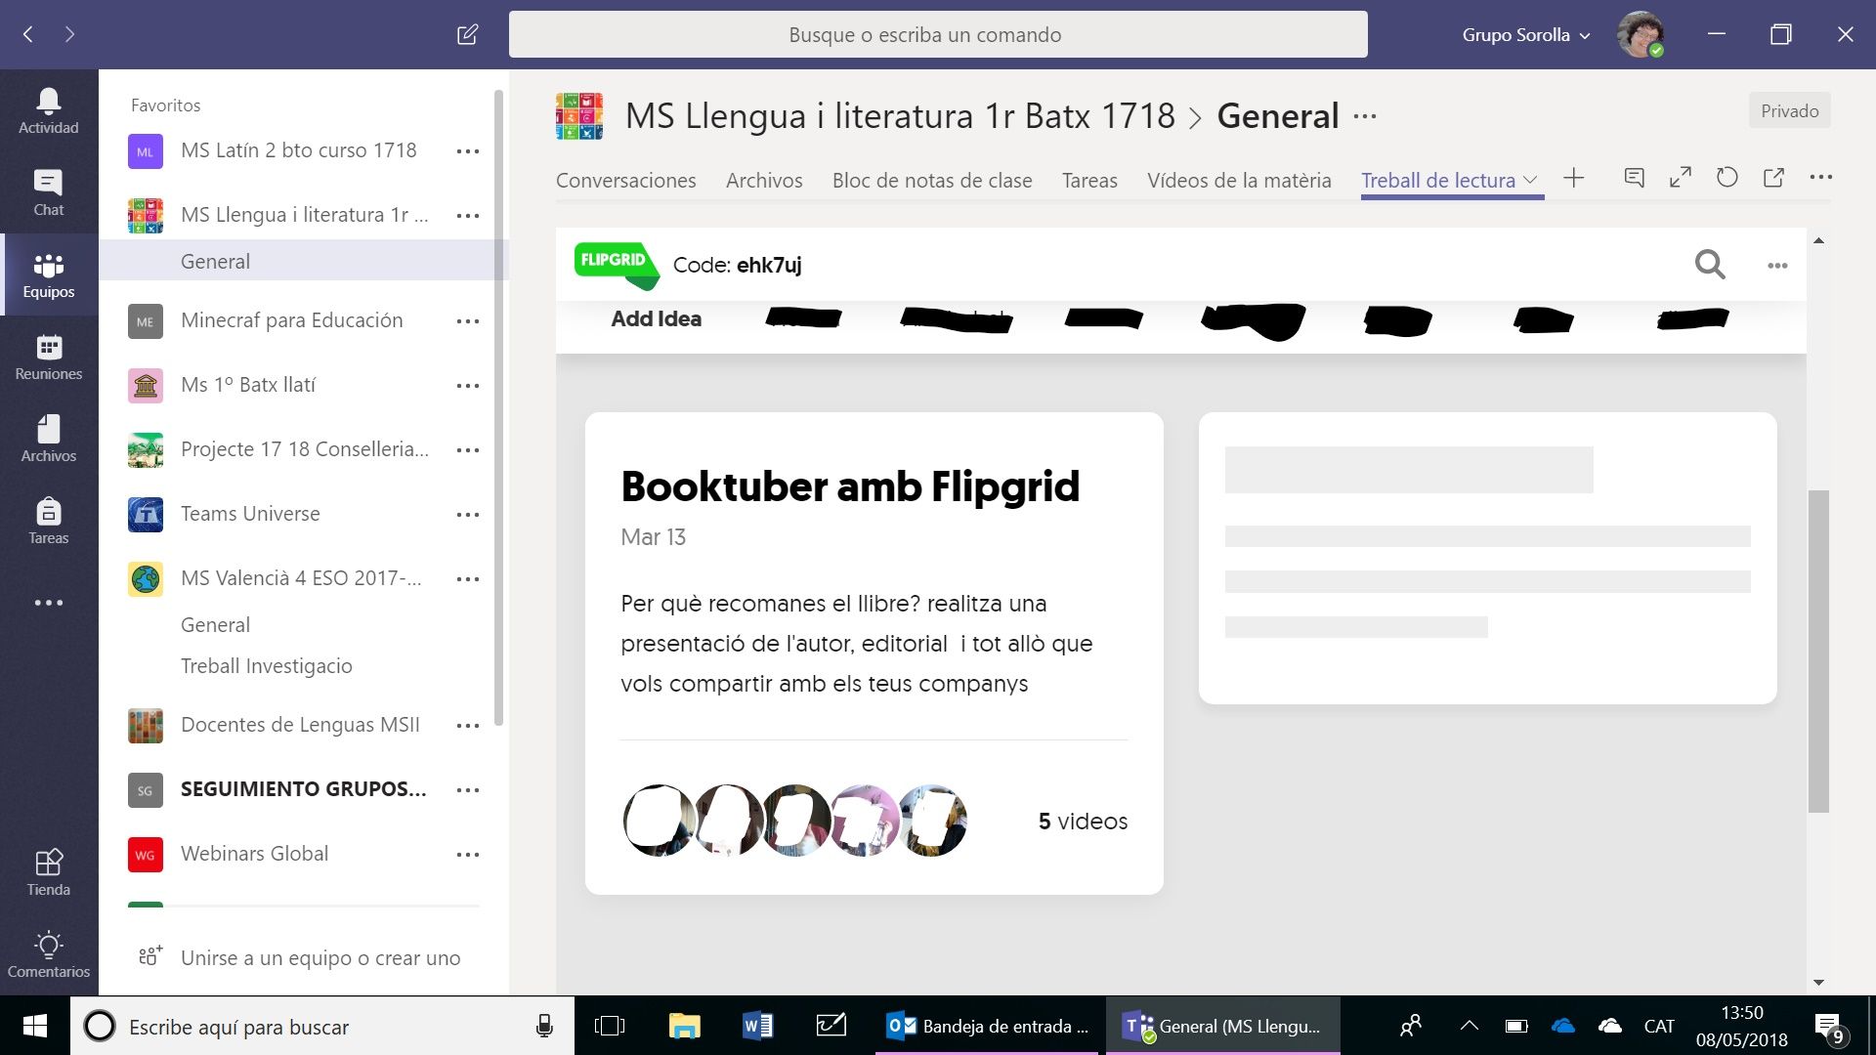This screenshot has height=1055, width=1876.
Task: Reload the Flipgrid tab
Action: 1727,178
